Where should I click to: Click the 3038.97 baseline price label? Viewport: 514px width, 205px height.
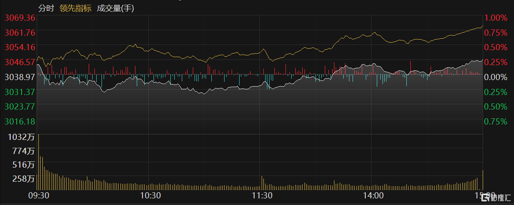click(19, 77)
